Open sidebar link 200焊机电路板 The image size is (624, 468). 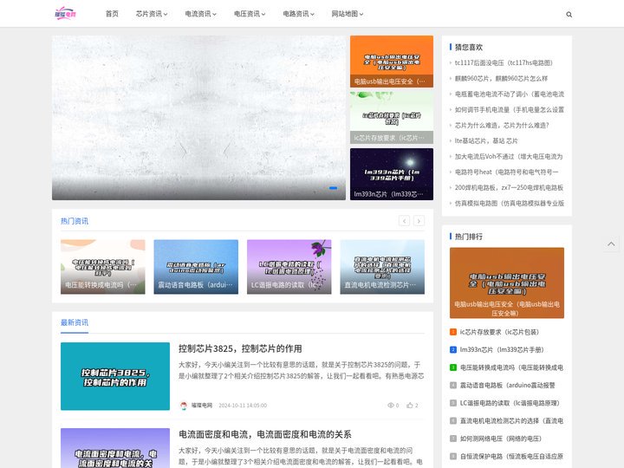[509, 187]
